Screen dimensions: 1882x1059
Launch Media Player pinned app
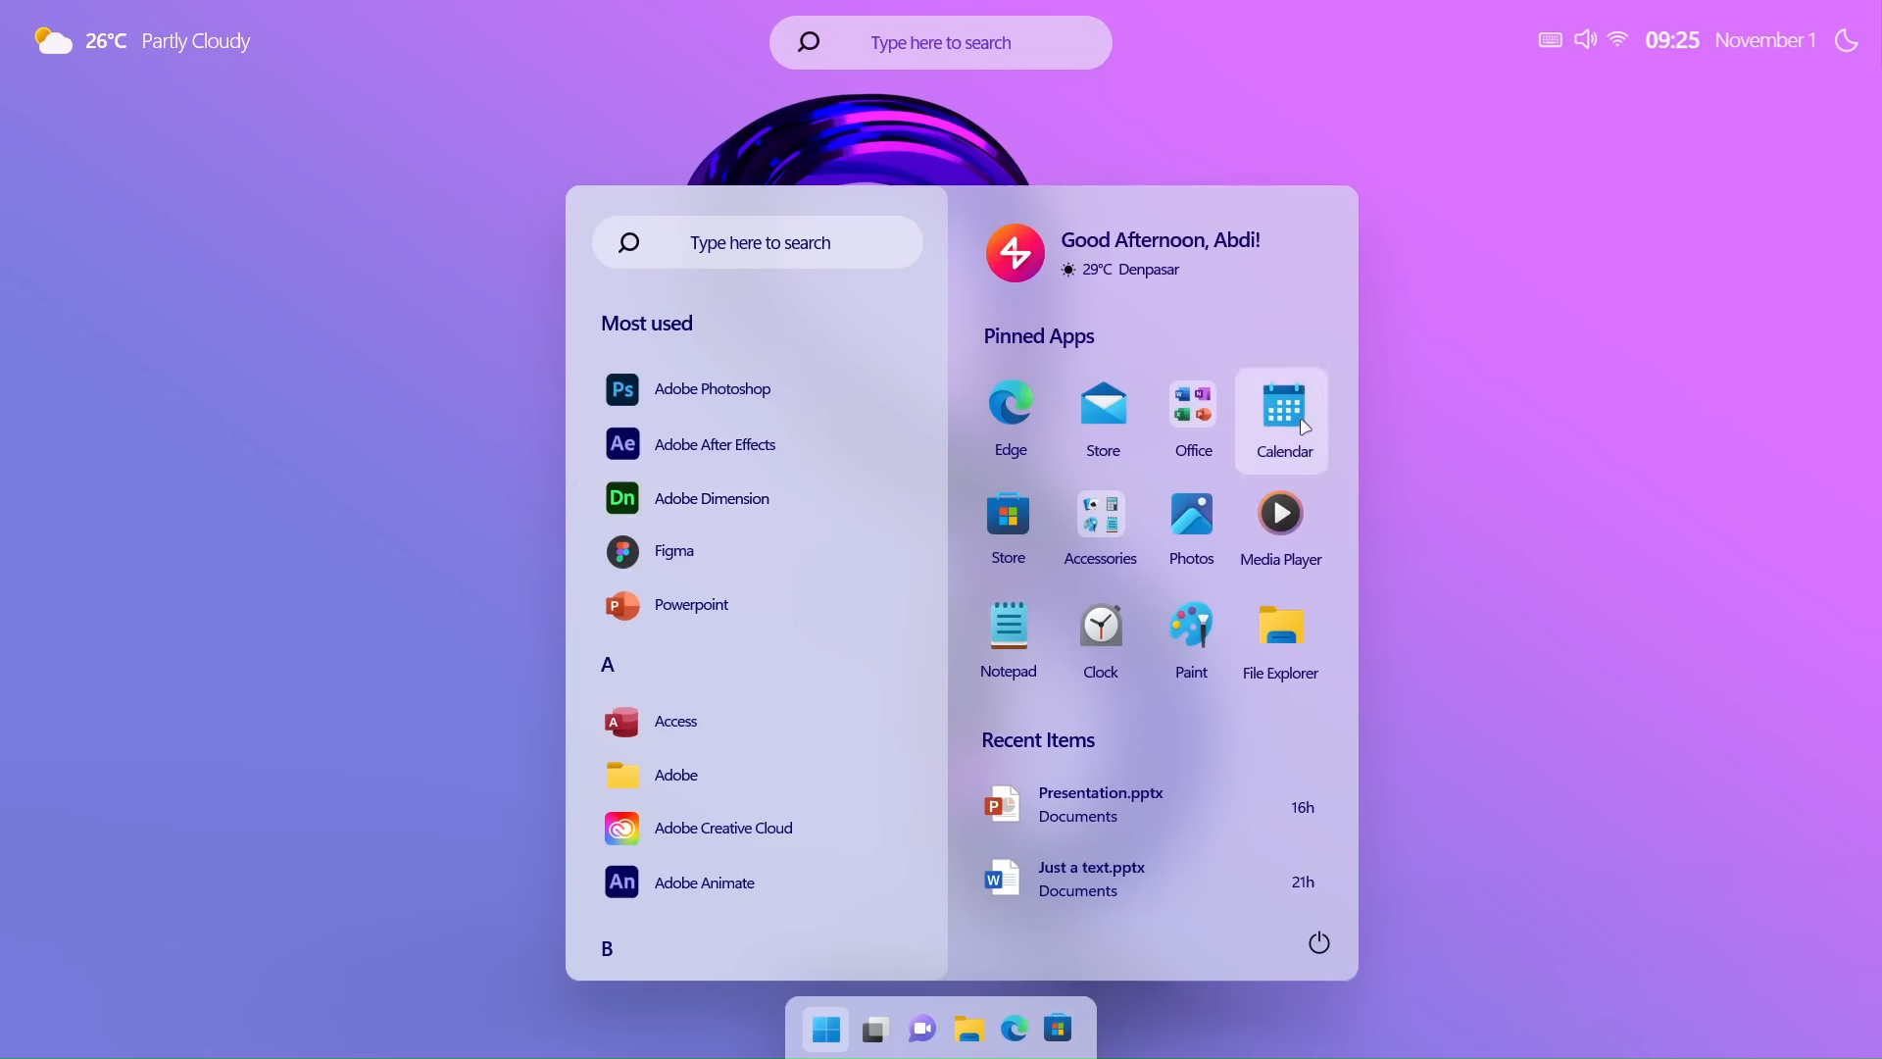(x=1279, y=514)
